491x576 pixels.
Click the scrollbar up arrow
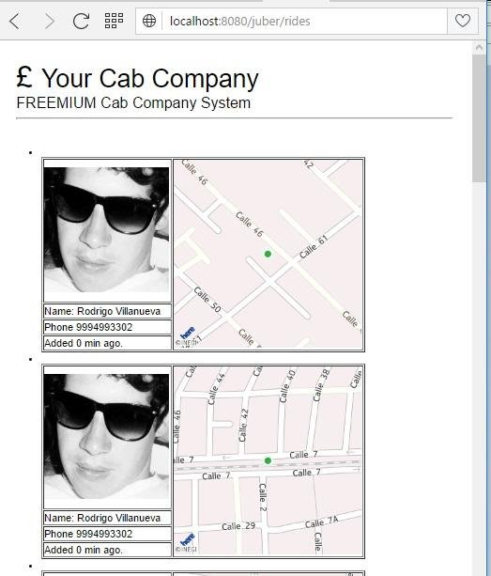479,47
